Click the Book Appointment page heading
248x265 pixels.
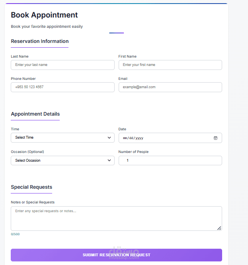(44, 15)
